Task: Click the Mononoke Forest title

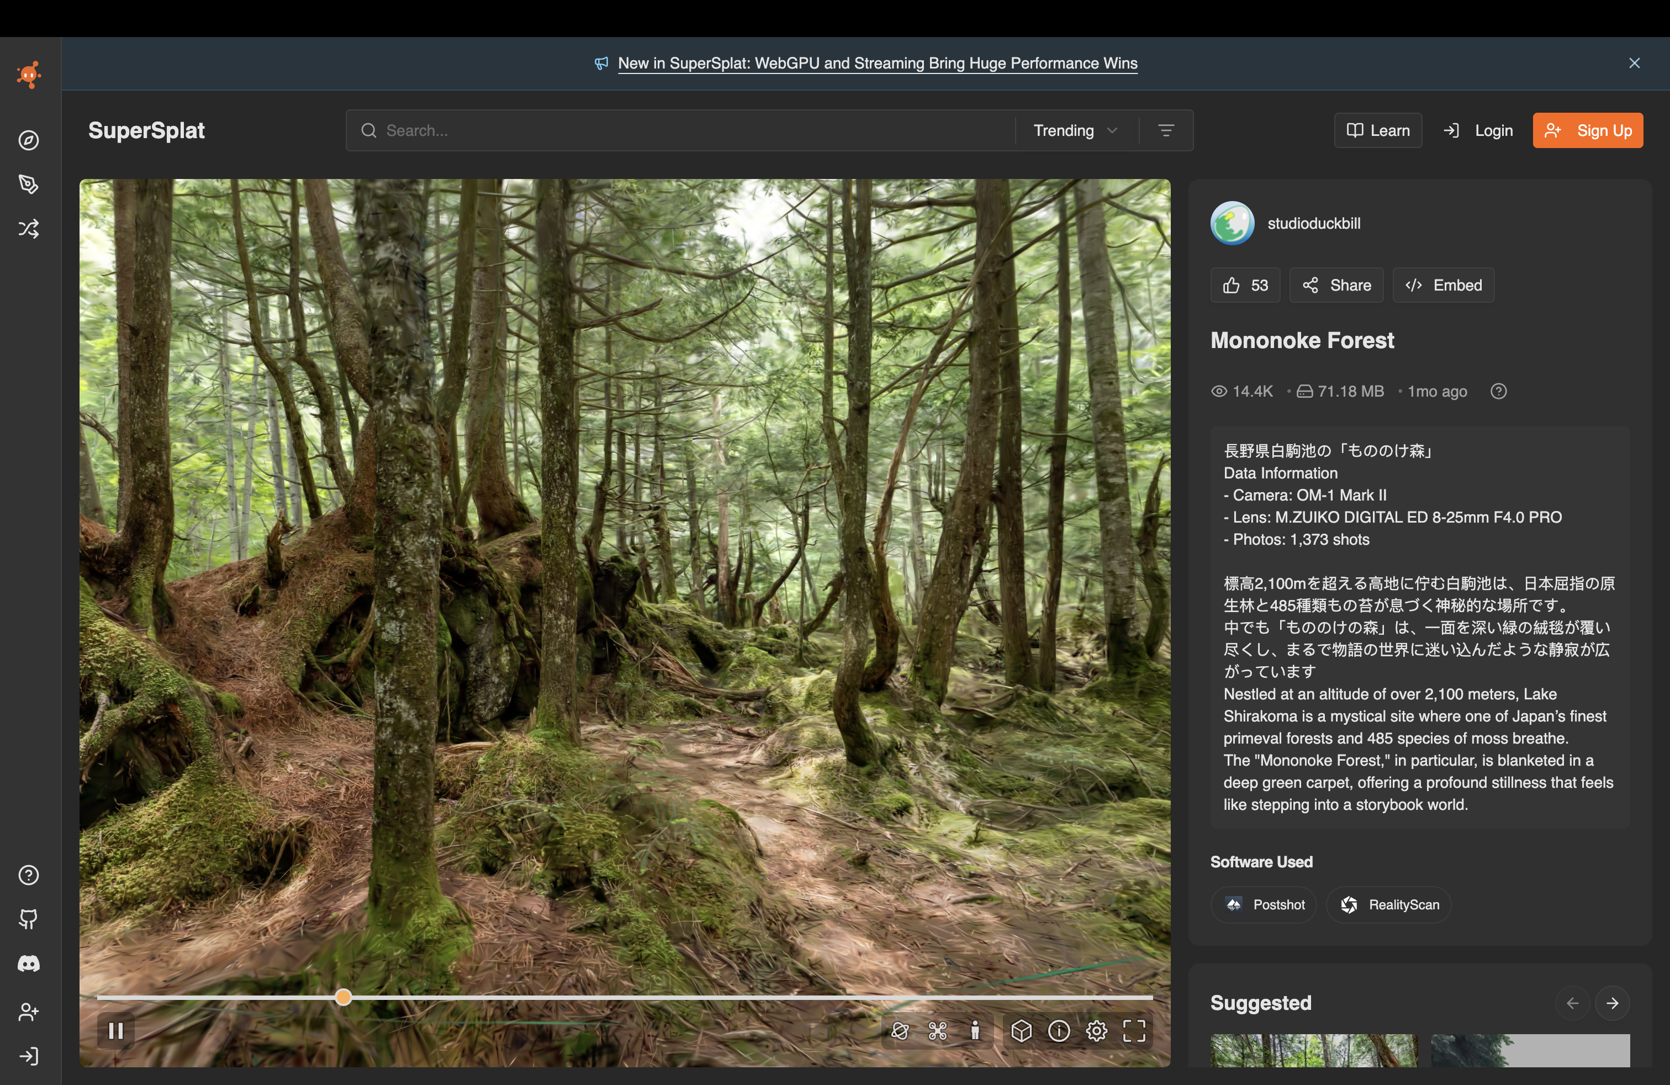Action: 1302,340
